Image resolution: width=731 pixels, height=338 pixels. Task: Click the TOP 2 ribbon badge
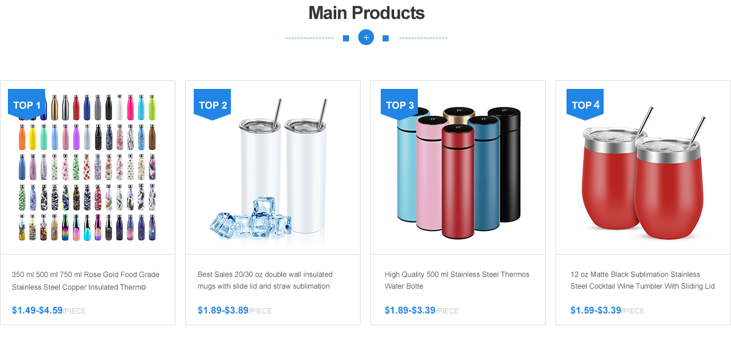[x=213, y=104]
